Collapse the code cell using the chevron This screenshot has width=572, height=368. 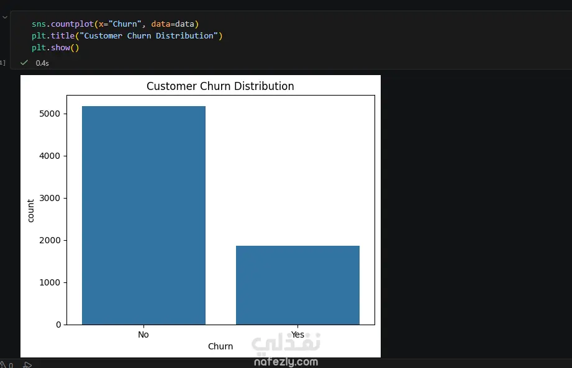pos(5,17)
